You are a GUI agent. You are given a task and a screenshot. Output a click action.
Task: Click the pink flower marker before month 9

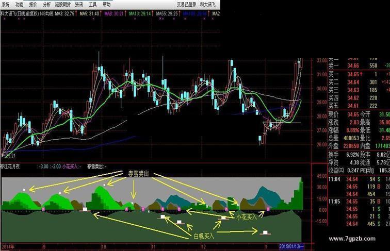click(43, 209)
